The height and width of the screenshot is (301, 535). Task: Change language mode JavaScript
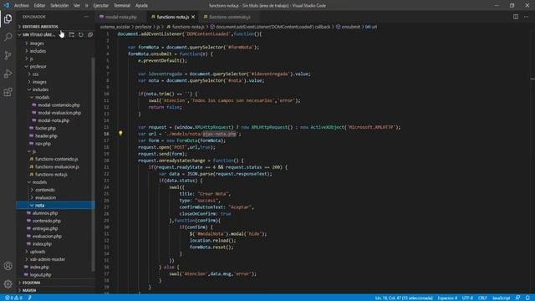pos(502,298)
